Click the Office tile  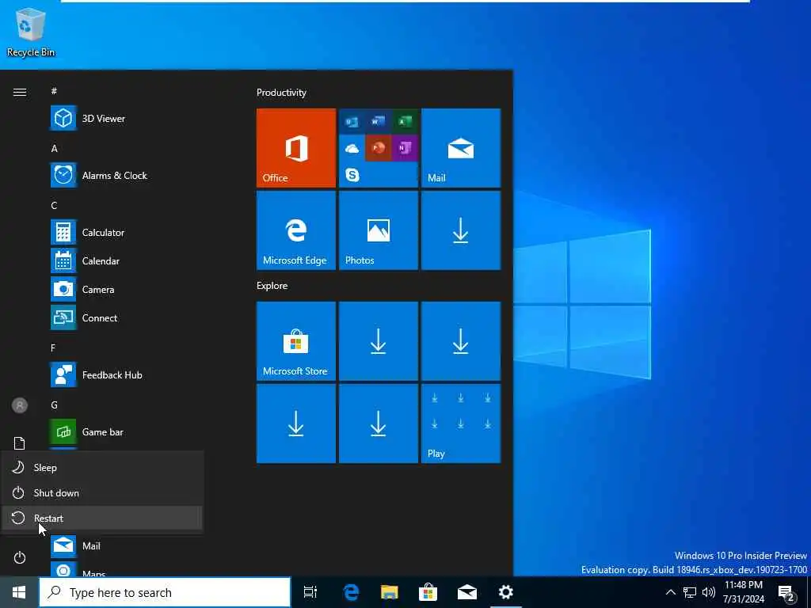pos(296,148)
